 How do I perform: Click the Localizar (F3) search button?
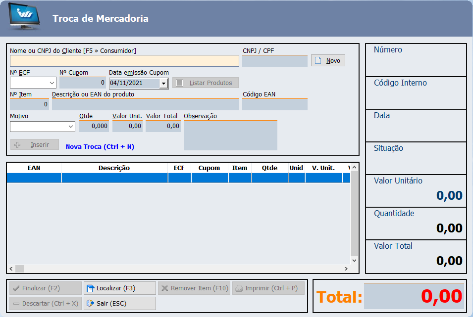pyautogui.click(x=119, y=288)
